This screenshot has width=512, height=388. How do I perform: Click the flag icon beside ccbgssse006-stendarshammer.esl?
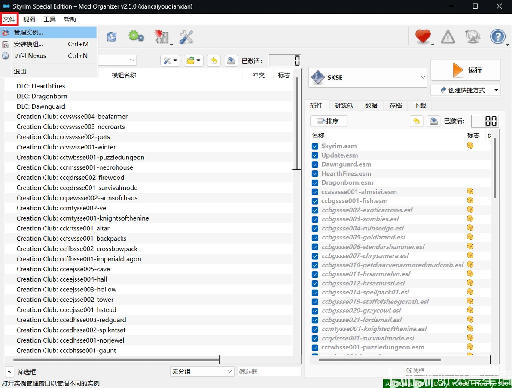(x=470, y=246)
